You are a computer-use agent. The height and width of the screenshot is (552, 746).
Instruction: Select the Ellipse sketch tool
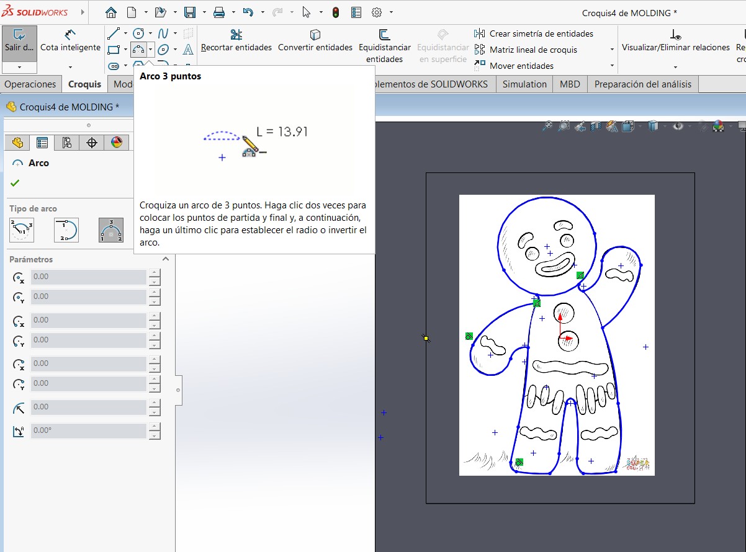pyautogui.click(x=163, y=50)
